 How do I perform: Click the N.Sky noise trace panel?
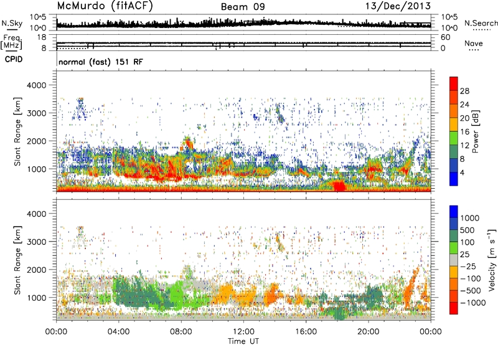[243, 22]
